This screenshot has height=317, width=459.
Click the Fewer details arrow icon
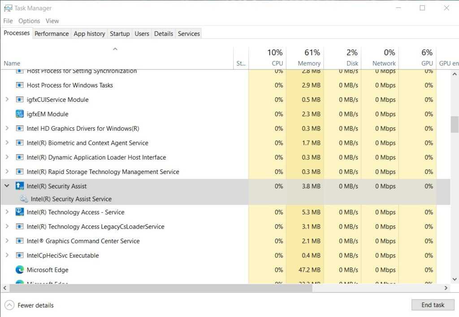[x=9, y=305]
